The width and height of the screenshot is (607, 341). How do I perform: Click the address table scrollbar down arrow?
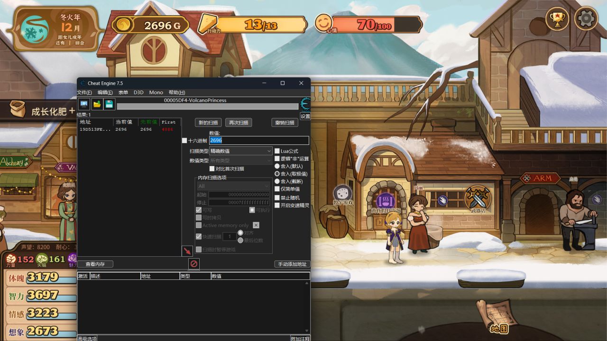point(307,331)
